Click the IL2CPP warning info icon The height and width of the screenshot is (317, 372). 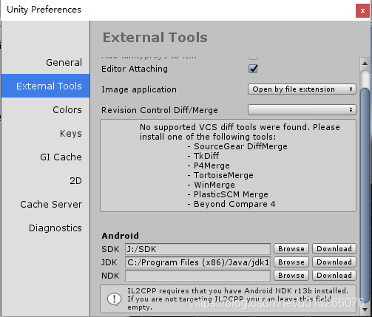tap(114, 299)
